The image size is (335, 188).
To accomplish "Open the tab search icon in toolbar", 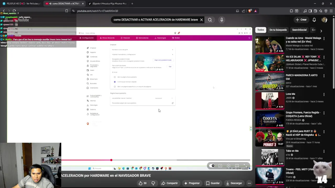I will click(x=297, y=11).
